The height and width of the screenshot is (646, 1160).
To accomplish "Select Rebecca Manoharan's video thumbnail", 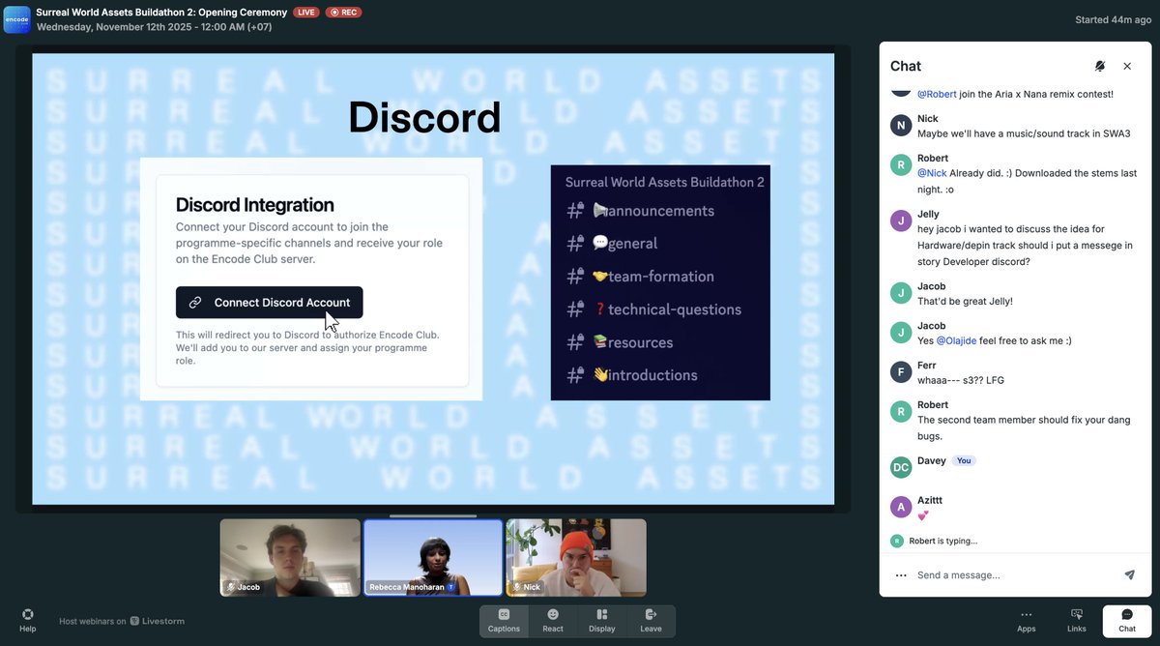I will tap(433, 557).
